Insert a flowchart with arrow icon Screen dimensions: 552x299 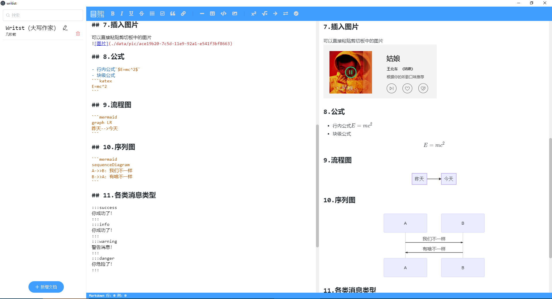275,13
